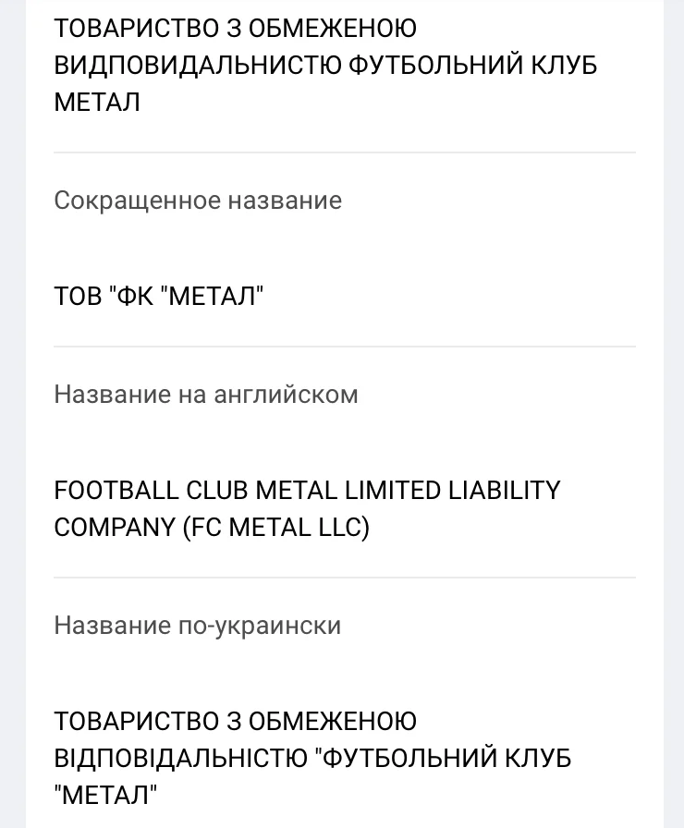Click the line starting with "ВІДПОВІДАЛЬНІСТЮ" in Ukrainian name
684x828 pixels.
tap(312, 758)
